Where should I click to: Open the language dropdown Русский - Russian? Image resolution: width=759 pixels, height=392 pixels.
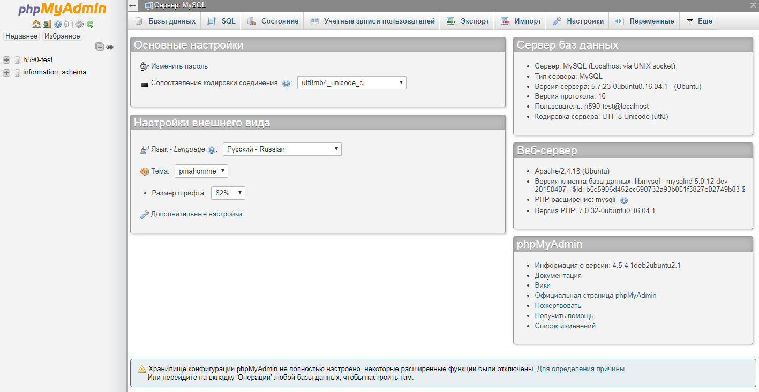[282, 149]
